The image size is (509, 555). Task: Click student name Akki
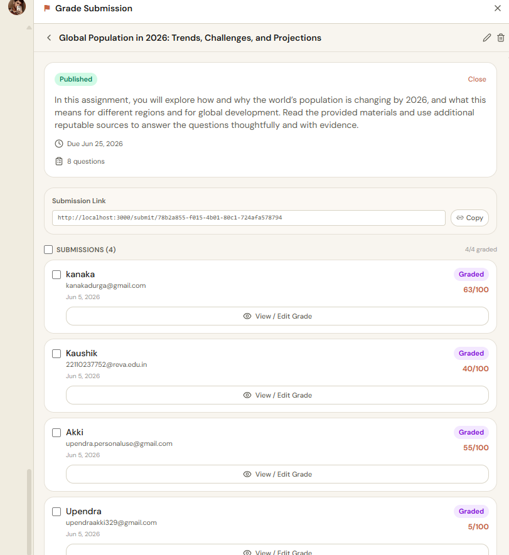coord(75,432)
